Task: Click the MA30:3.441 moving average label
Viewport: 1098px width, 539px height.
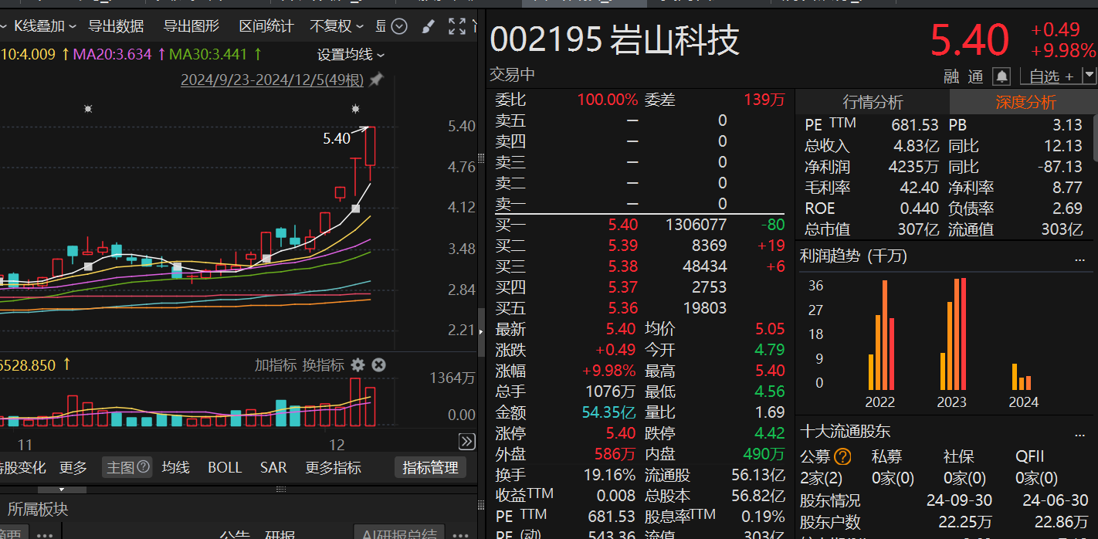Action: 215,55
